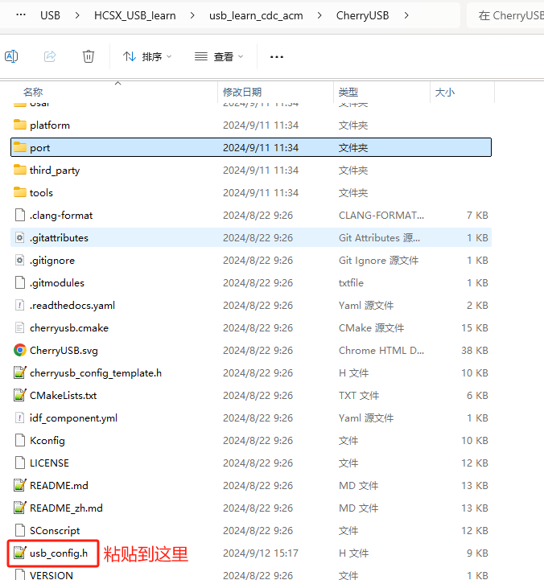544x580 pixels.
Task: Select the .gitattributes gear file icon
Action: click(20, 238)
